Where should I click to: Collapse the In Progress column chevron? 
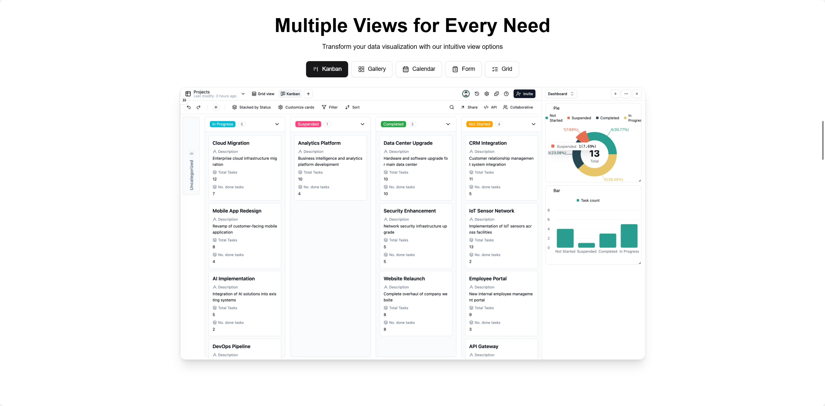[x=277, y=124]
